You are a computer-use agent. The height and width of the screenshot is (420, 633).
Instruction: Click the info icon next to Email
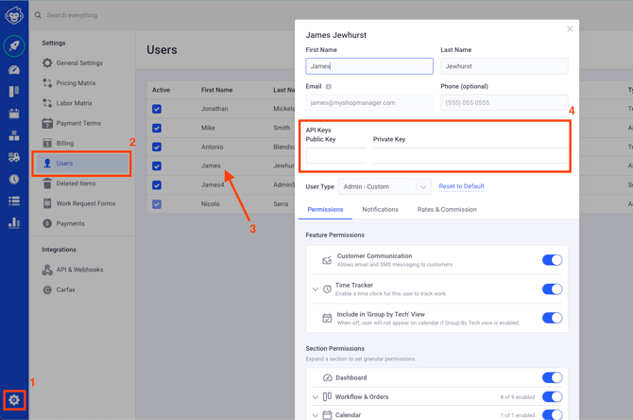click(329, 87)
